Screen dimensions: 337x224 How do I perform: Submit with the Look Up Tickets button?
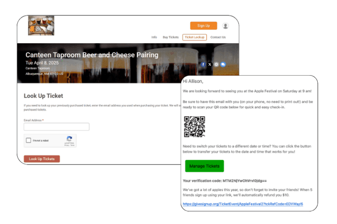[x=42, y=159]
